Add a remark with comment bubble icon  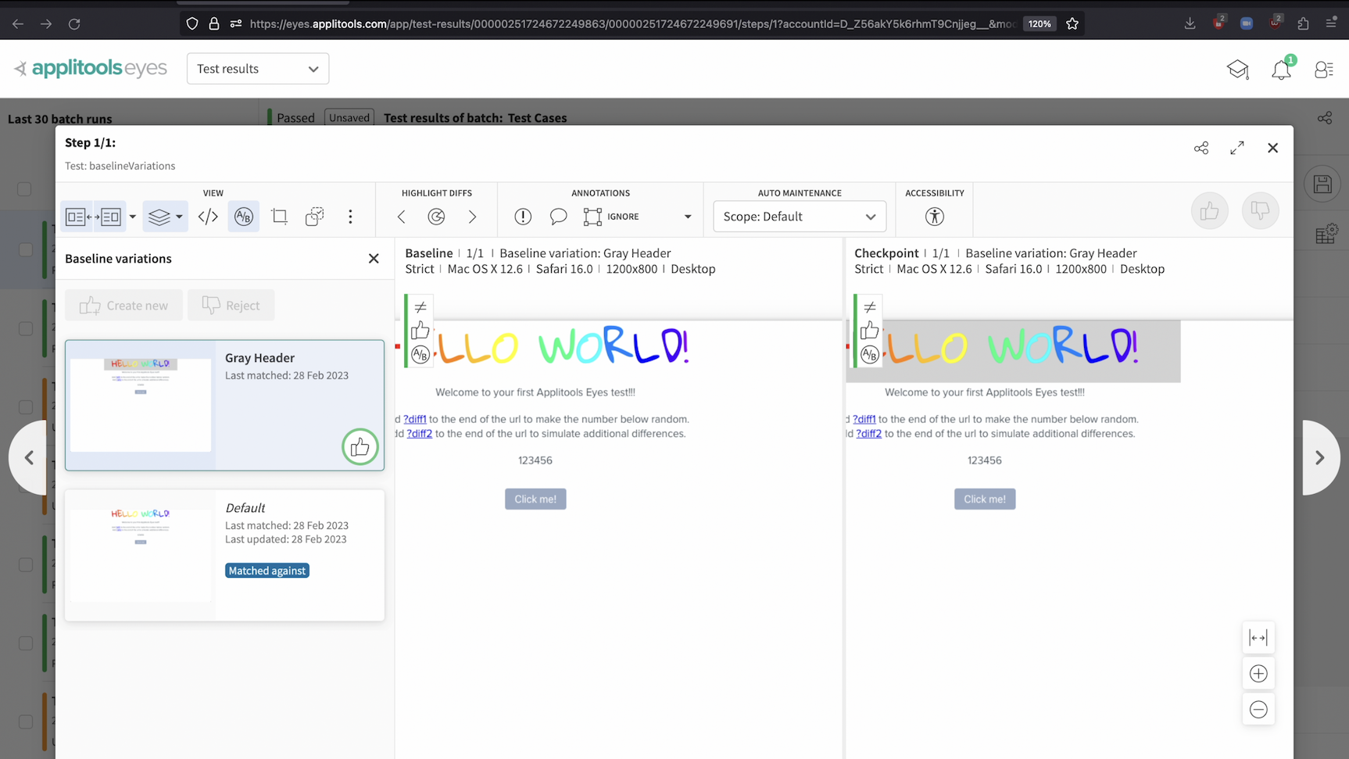(x=558, y=217)
